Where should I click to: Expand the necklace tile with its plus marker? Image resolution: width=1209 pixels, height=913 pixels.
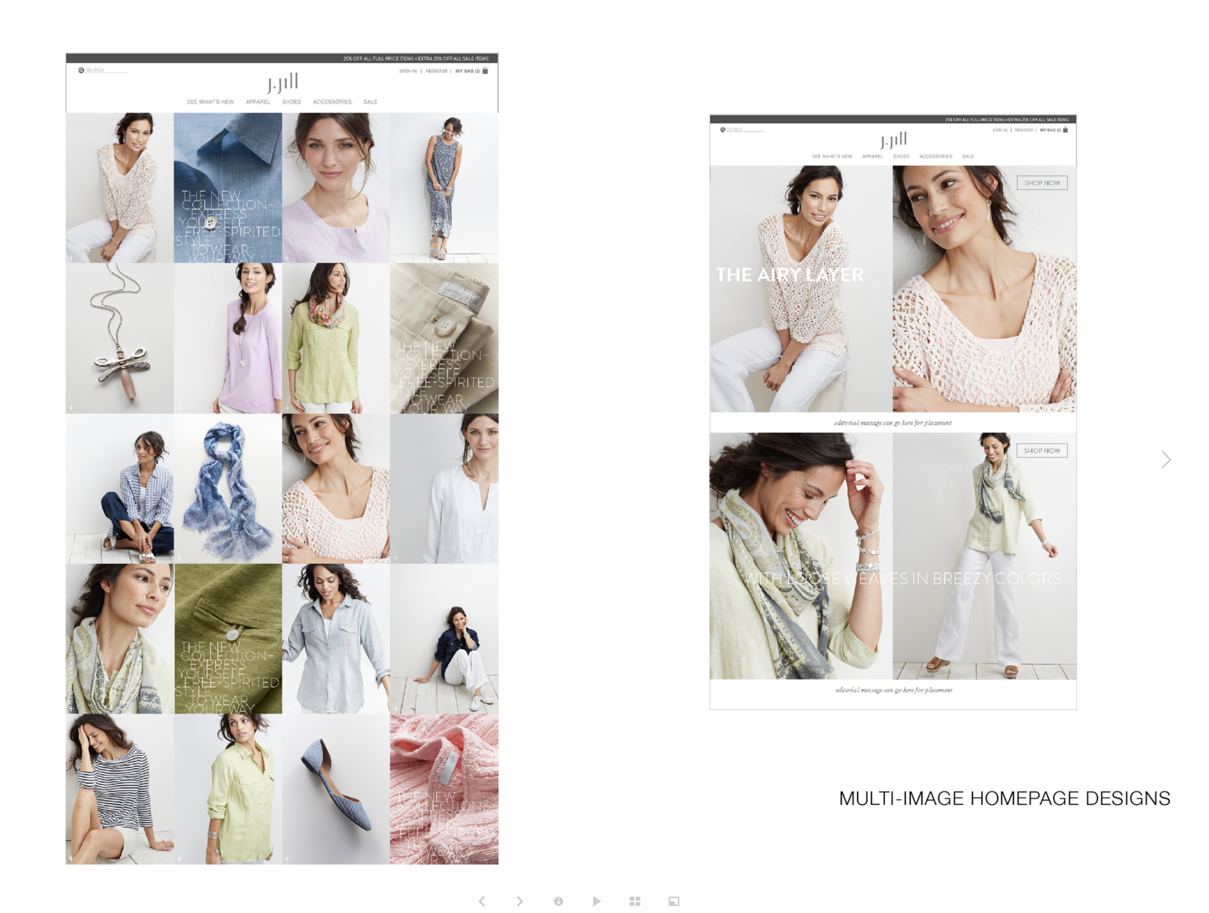[71, 407]
